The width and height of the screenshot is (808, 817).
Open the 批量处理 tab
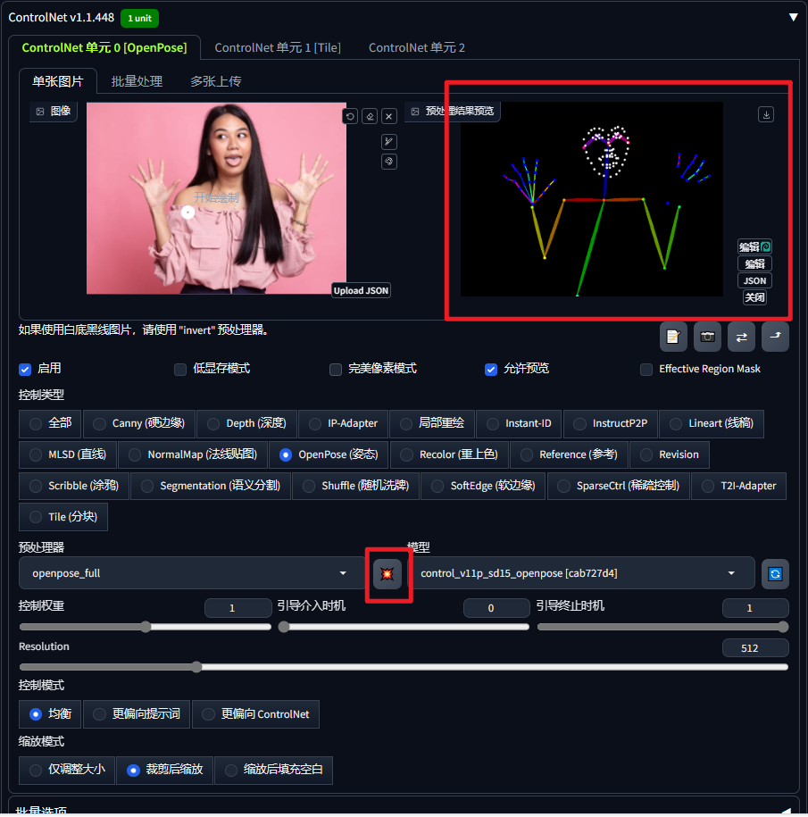coord(137,81)
